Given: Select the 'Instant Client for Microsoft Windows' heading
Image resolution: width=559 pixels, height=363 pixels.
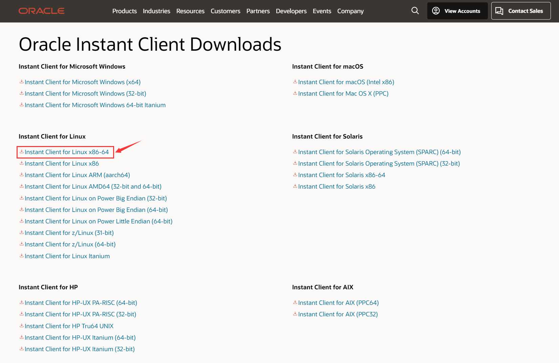Looking at the screenshot, I should (72, 67).
